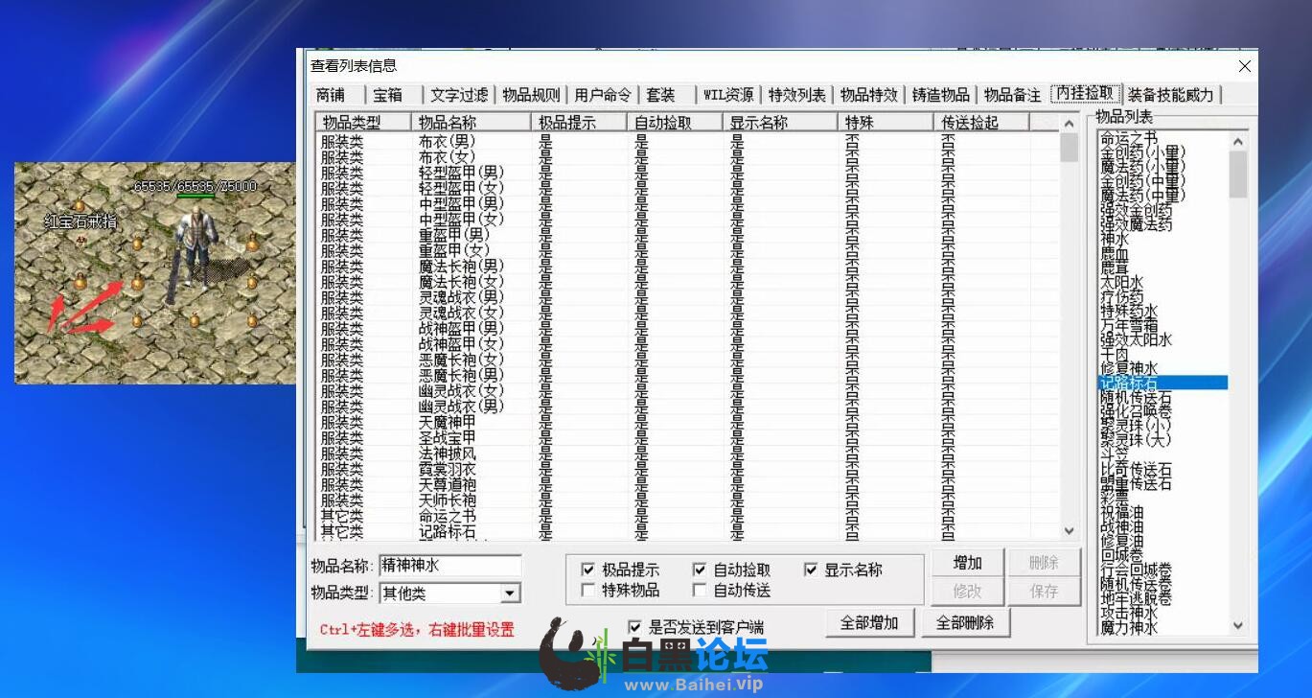
Task: Click the main table vertical scrollbar thumb
Action: coord(1070,148)
